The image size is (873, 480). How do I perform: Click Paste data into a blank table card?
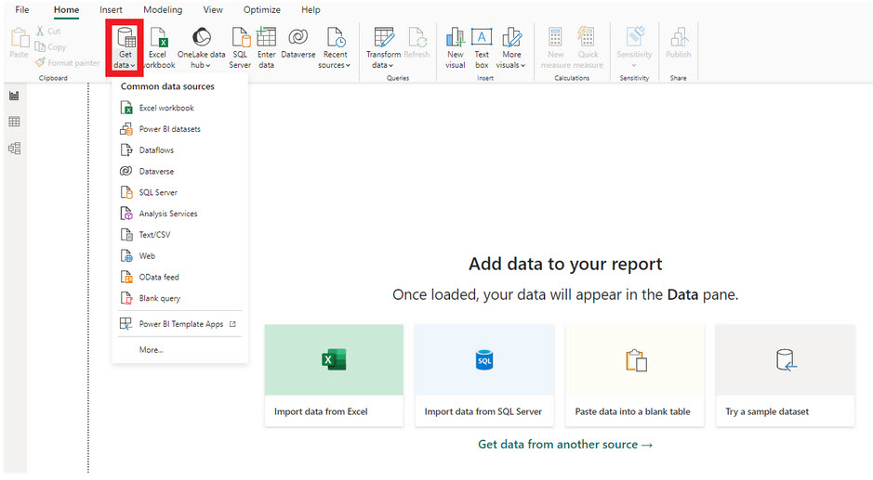click(x=635, y=375)
